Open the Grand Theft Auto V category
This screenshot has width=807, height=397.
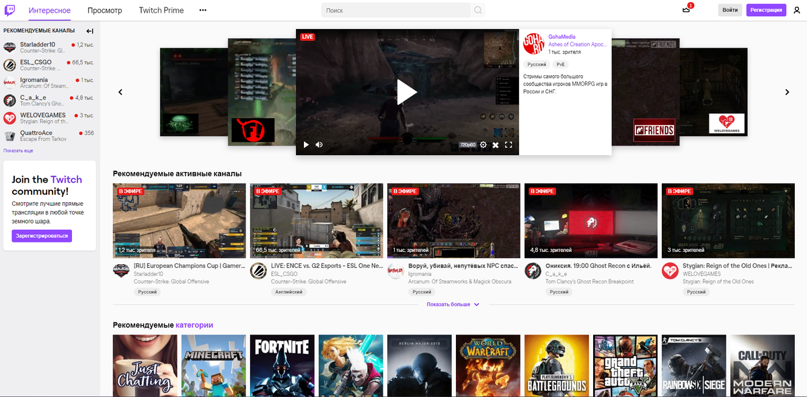coord(625,366)
